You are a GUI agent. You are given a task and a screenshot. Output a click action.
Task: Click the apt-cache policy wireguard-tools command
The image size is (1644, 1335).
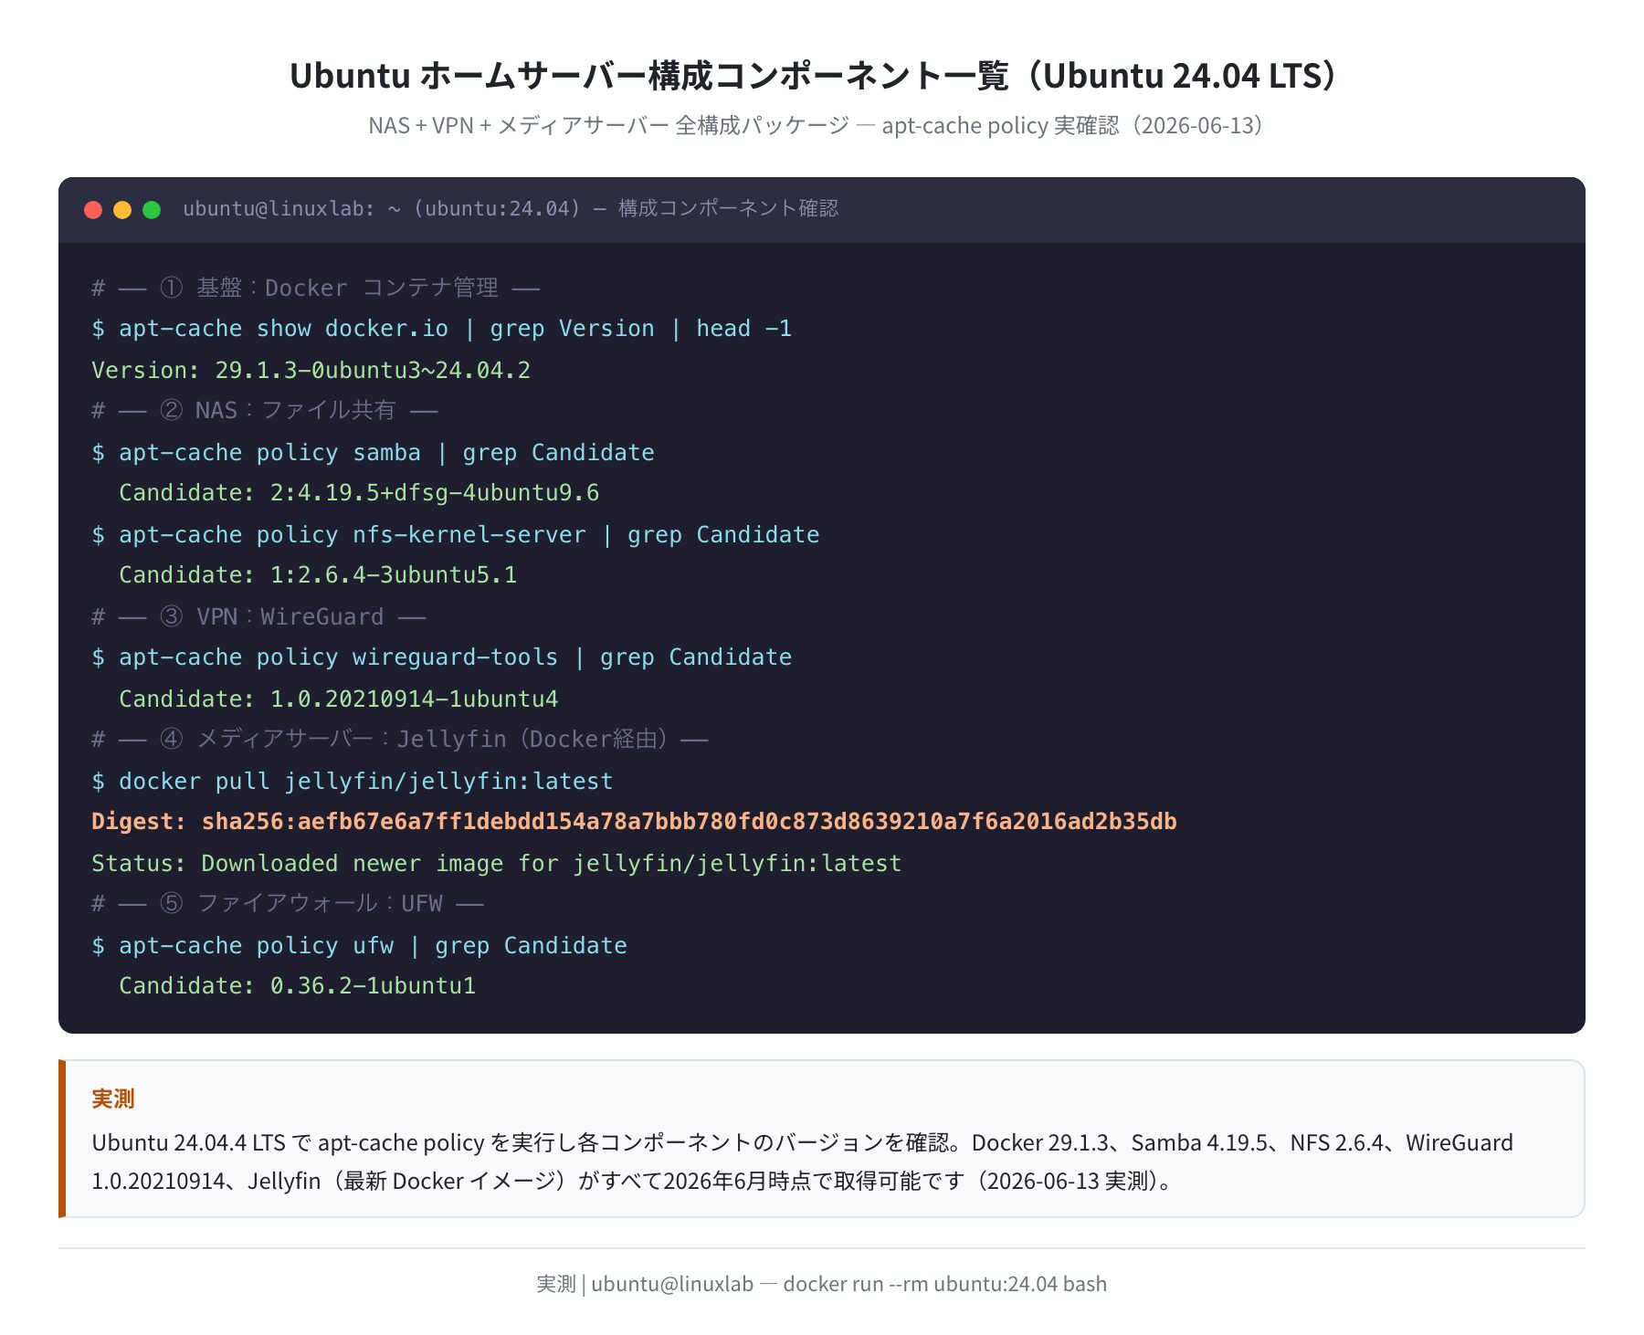click(x=442, y=657)
